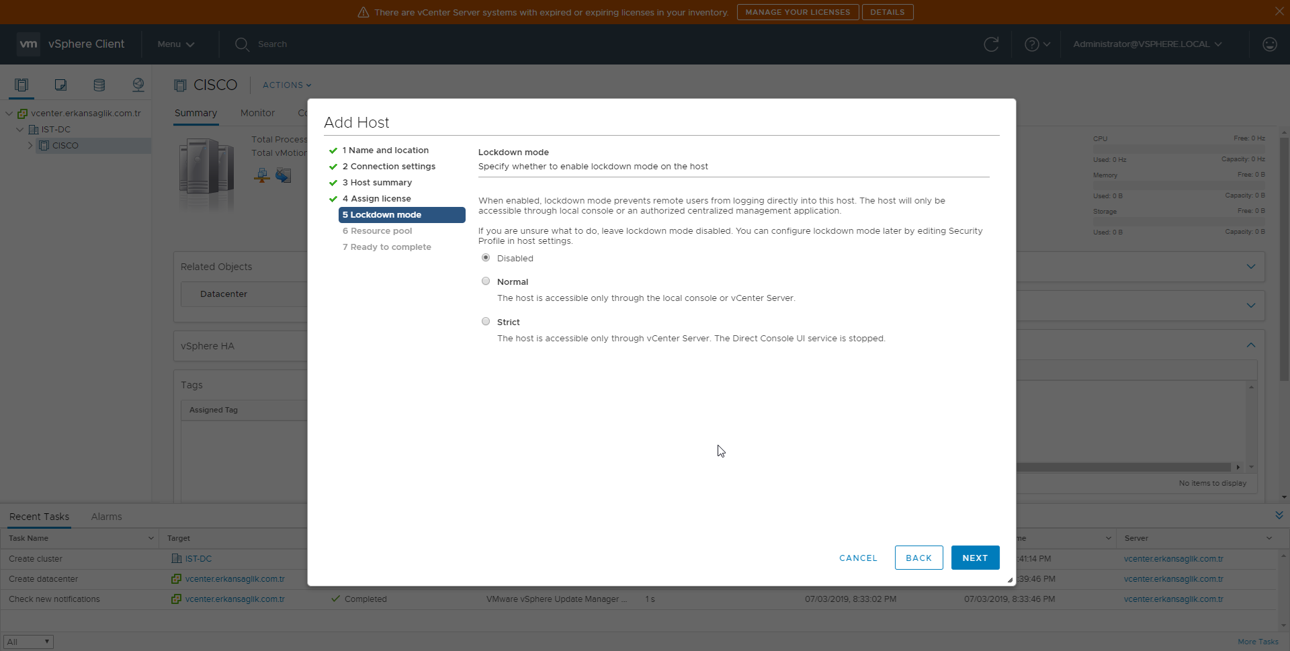Click the Manage Your Licenses button

tap(798, 12)
